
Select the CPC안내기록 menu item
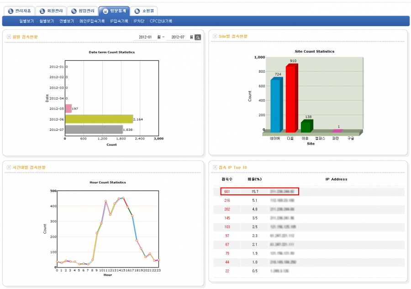(x=161, y=21)
